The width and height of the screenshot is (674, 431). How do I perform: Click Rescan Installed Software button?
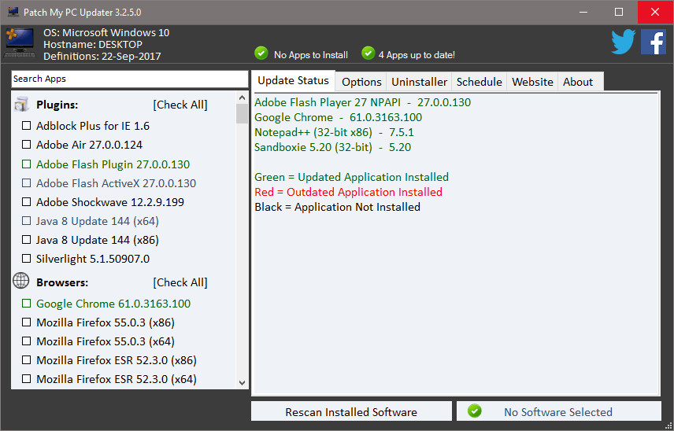click(351, 411)
